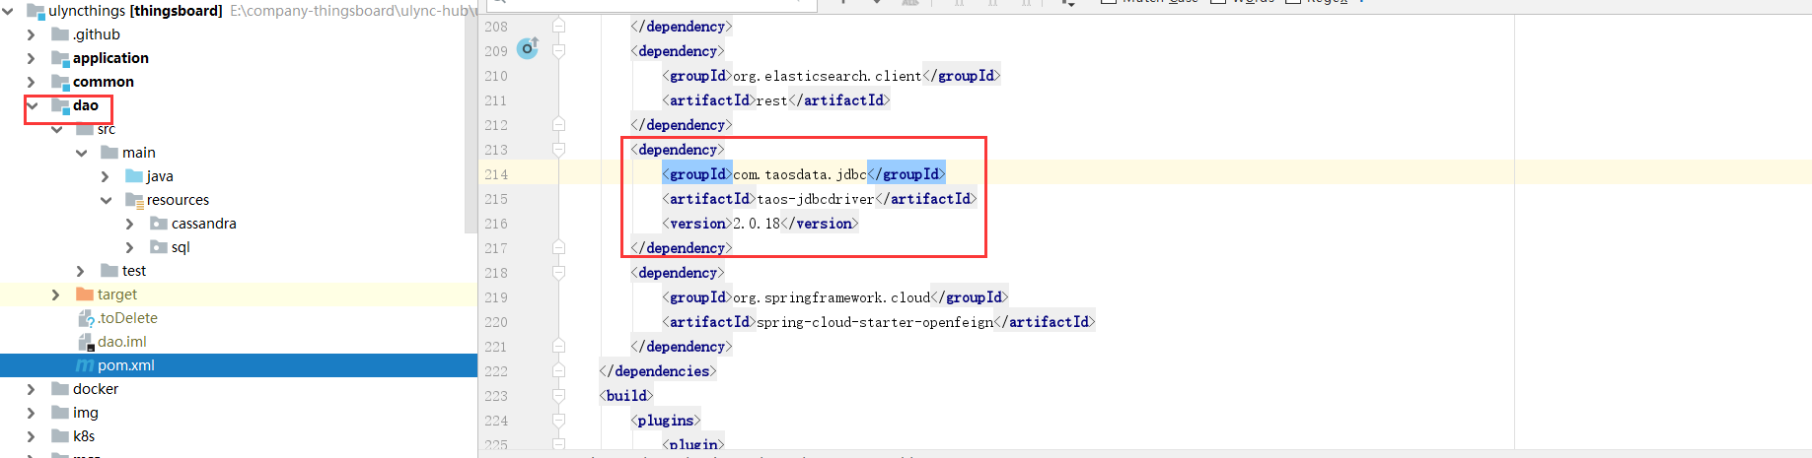Toggle the code fold marker on line 217

559,247
